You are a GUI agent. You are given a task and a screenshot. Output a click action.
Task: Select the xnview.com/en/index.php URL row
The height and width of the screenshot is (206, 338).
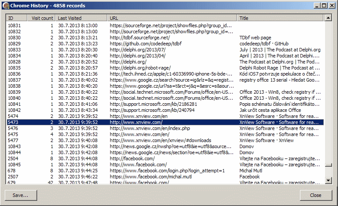pyautogui.click(x=165, y=128)
